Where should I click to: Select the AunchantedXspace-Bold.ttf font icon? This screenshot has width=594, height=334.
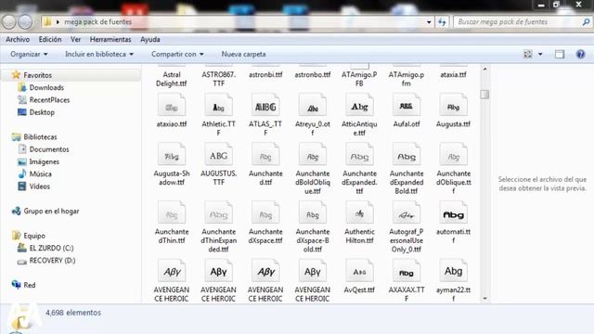[x=313, y=212]
